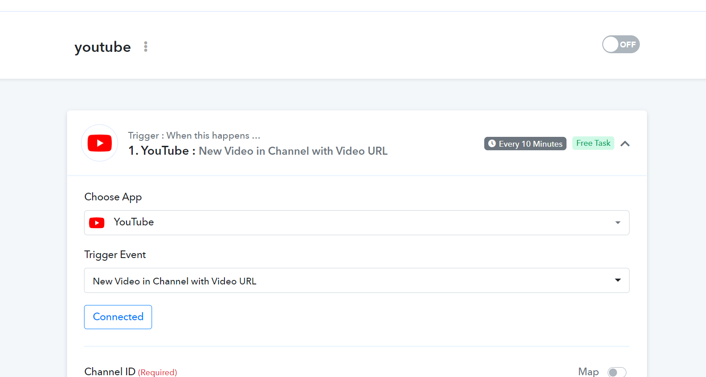Enable the Map toggle for Channel ID
Image resolution: width=706 pixels, height=377 pixels.
click(617, 372)
